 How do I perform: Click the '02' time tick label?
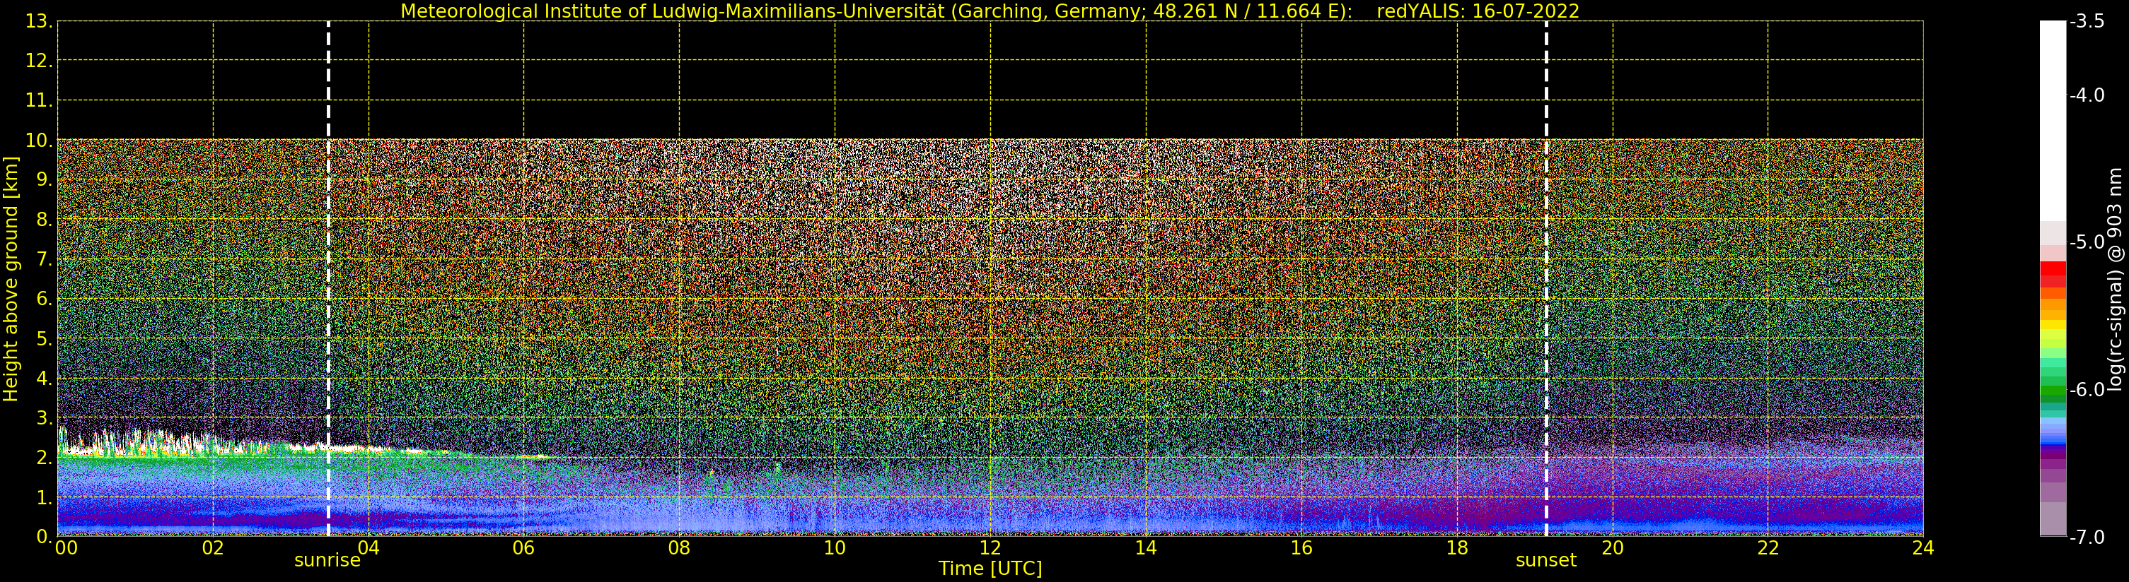(213, 547)
